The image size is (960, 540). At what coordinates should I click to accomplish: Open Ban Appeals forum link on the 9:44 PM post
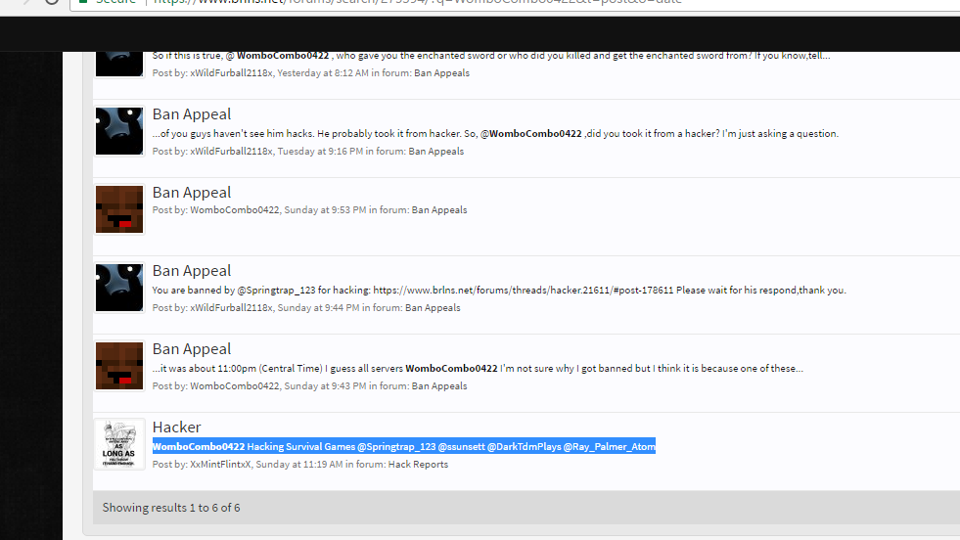click(433, 308)
